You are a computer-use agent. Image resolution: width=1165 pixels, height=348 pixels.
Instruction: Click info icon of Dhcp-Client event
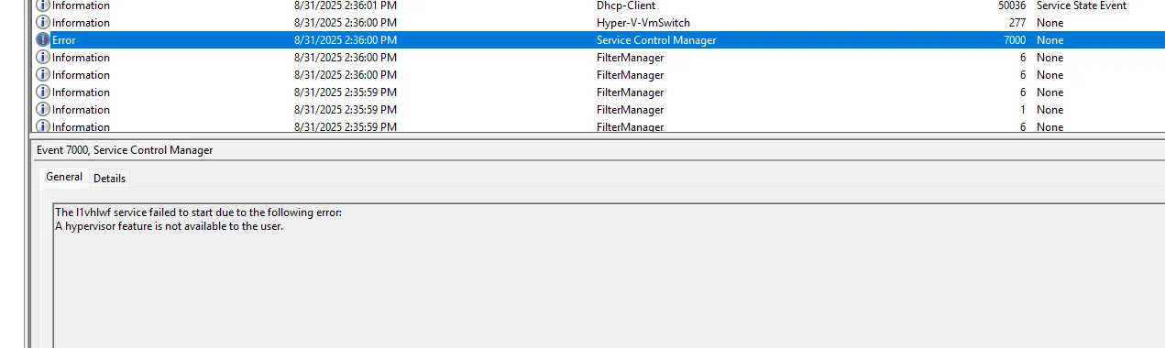click(x=43, y=5)
